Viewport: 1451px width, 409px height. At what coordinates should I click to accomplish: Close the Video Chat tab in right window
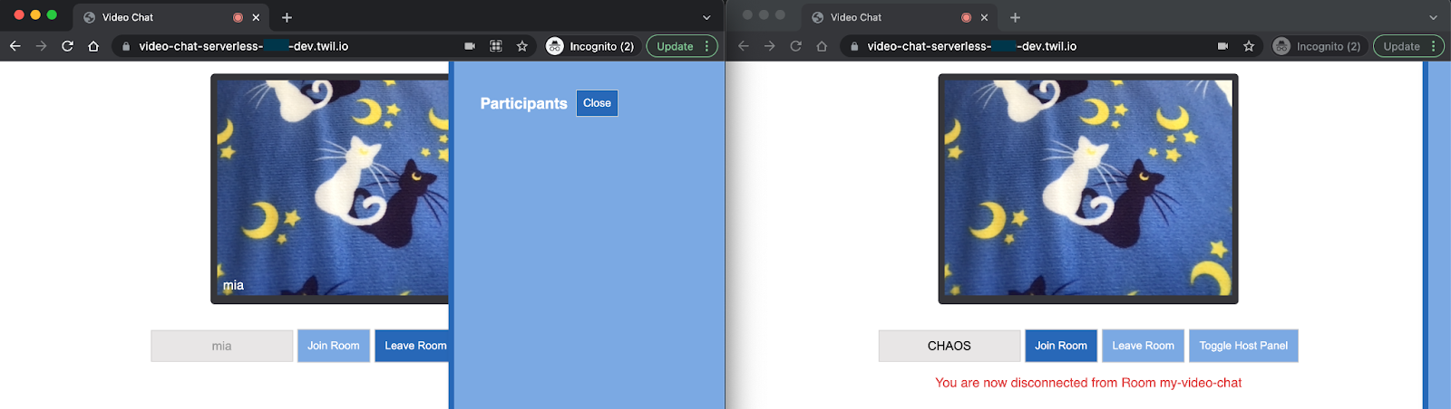coord(984,17)
